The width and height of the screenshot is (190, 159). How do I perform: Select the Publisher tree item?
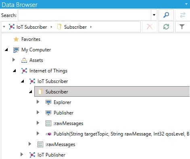point(63,113)
